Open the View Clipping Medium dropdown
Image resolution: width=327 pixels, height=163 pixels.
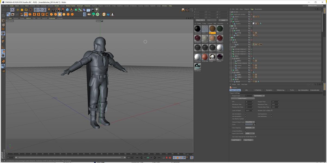250,128
